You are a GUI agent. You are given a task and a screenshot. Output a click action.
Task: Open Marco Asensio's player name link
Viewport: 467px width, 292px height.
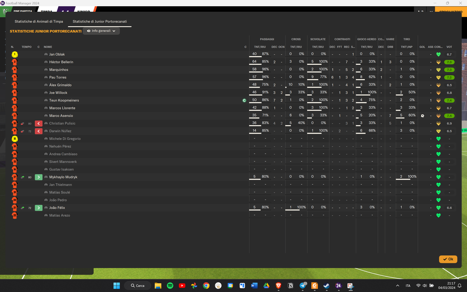pyautogui.click(x=62, y=116)
